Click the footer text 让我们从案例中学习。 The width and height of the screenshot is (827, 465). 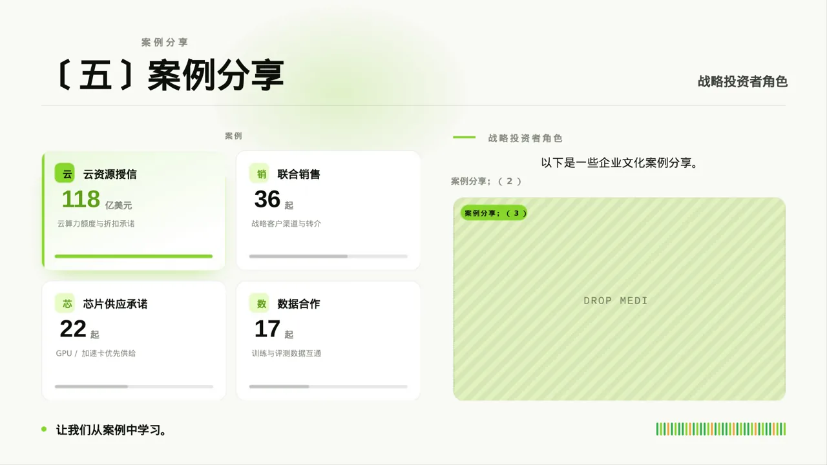pyautogui.click(x=112, y=429)
